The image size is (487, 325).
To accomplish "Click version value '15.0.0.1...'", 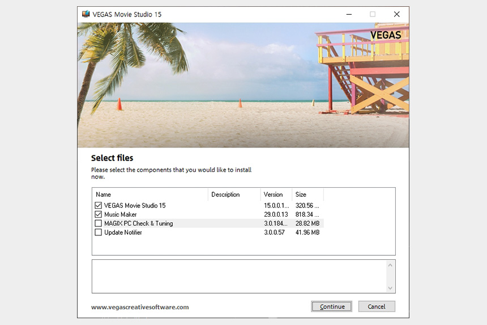I will pyautogui.click(x=276, y=205).
